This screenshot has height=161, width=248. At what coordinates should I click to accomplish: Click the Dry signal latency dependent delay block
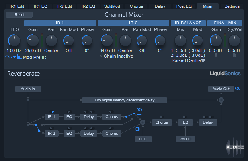125,100
